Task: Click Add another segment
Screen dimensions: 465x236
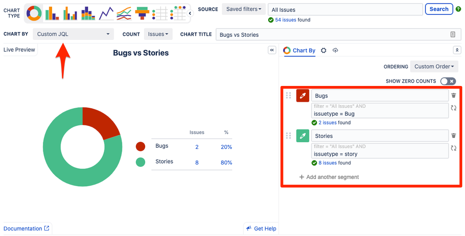Action: coord(329,177)
